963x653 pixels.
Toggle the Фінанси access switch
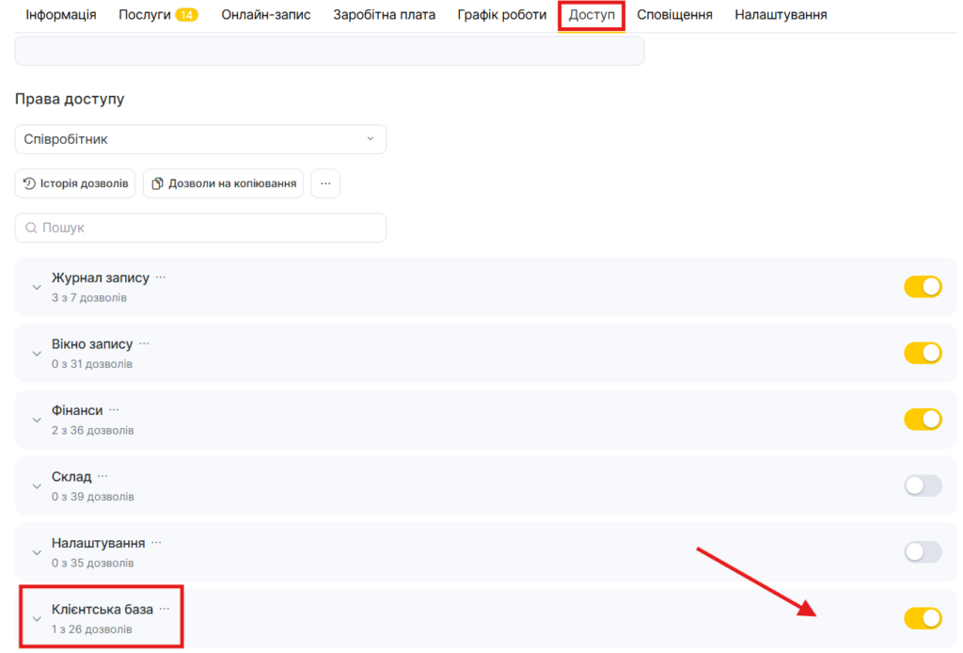922,420
